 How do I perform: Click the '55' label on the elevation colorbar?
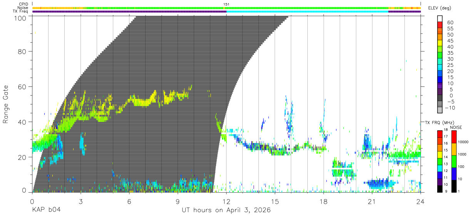[x=451, y=28]
